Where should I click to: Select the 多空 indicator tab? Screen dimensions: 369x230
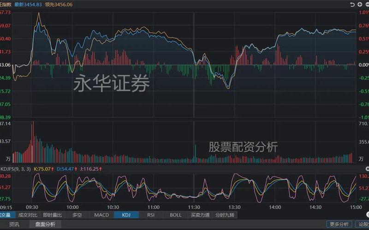pyautogui.click(x=77, y=215)
